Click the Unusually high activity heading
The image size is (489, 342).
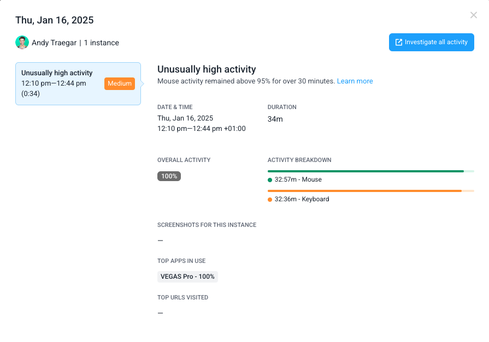tap(207, 69)
